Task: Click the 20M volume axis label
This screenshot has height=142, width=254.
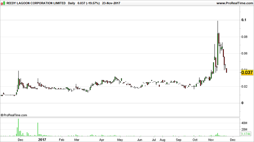Action: coord(244,129)
